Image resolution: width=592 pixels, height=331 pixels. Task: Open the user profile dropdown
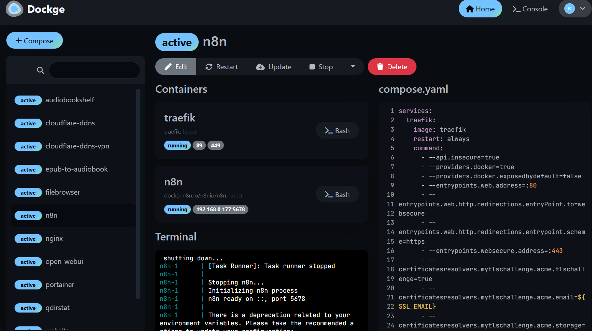575,9
